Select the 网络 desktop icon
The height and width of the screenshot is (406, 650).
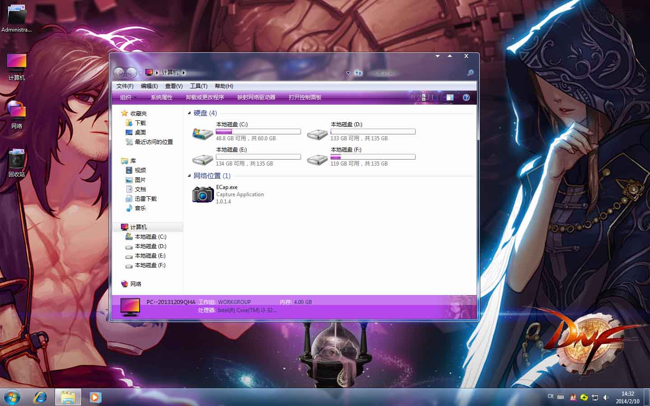[17, 115]
